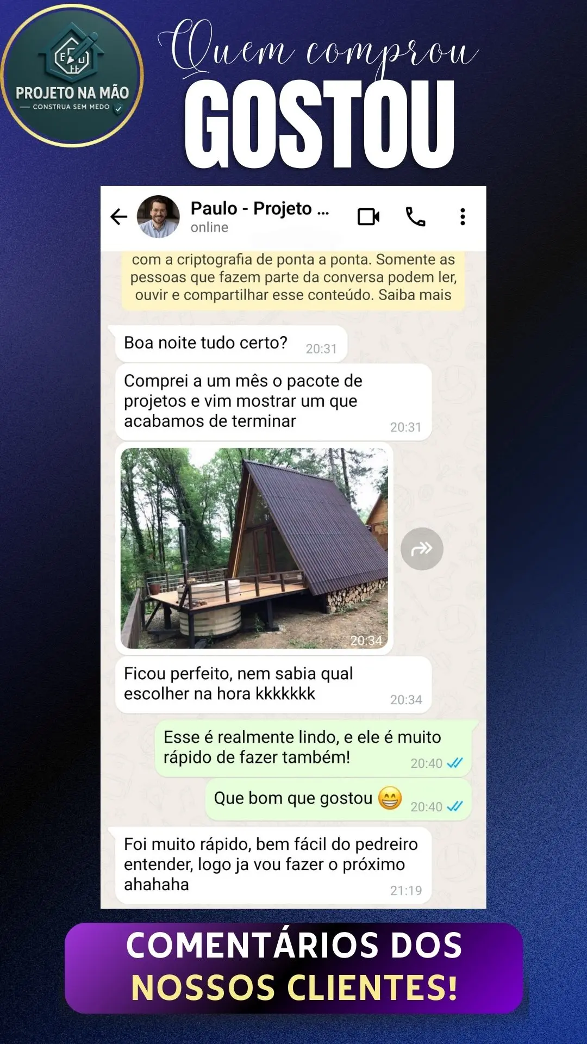Select the 'Esse é realmente lindo' reply
The height and width of the screenshot is (1044, 587).
(313, 748)
